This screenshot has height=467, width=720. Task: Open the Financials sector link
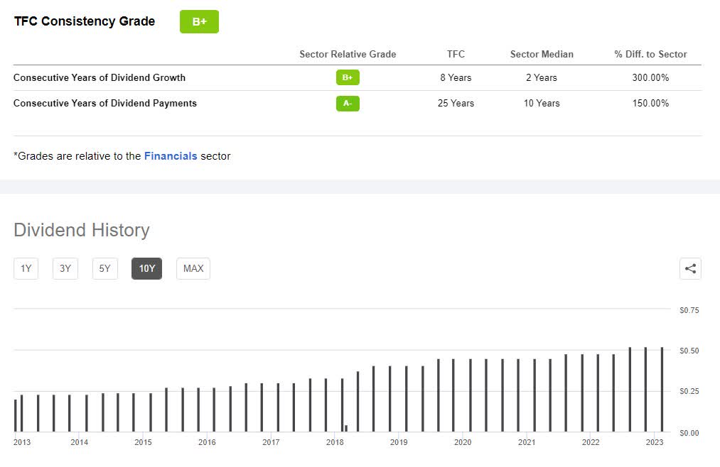(171, 155)
